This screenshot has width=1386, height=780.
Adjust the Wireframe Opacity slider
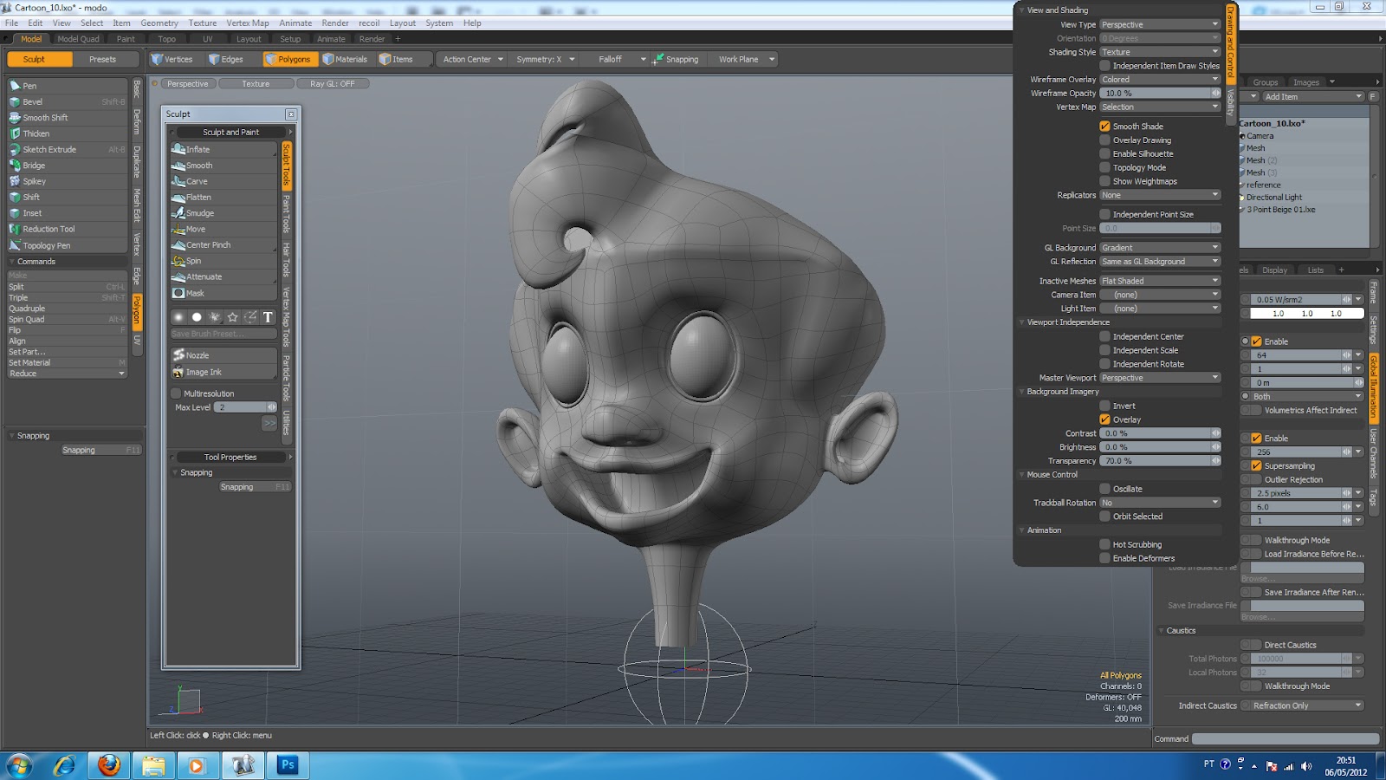(1160, 94)
